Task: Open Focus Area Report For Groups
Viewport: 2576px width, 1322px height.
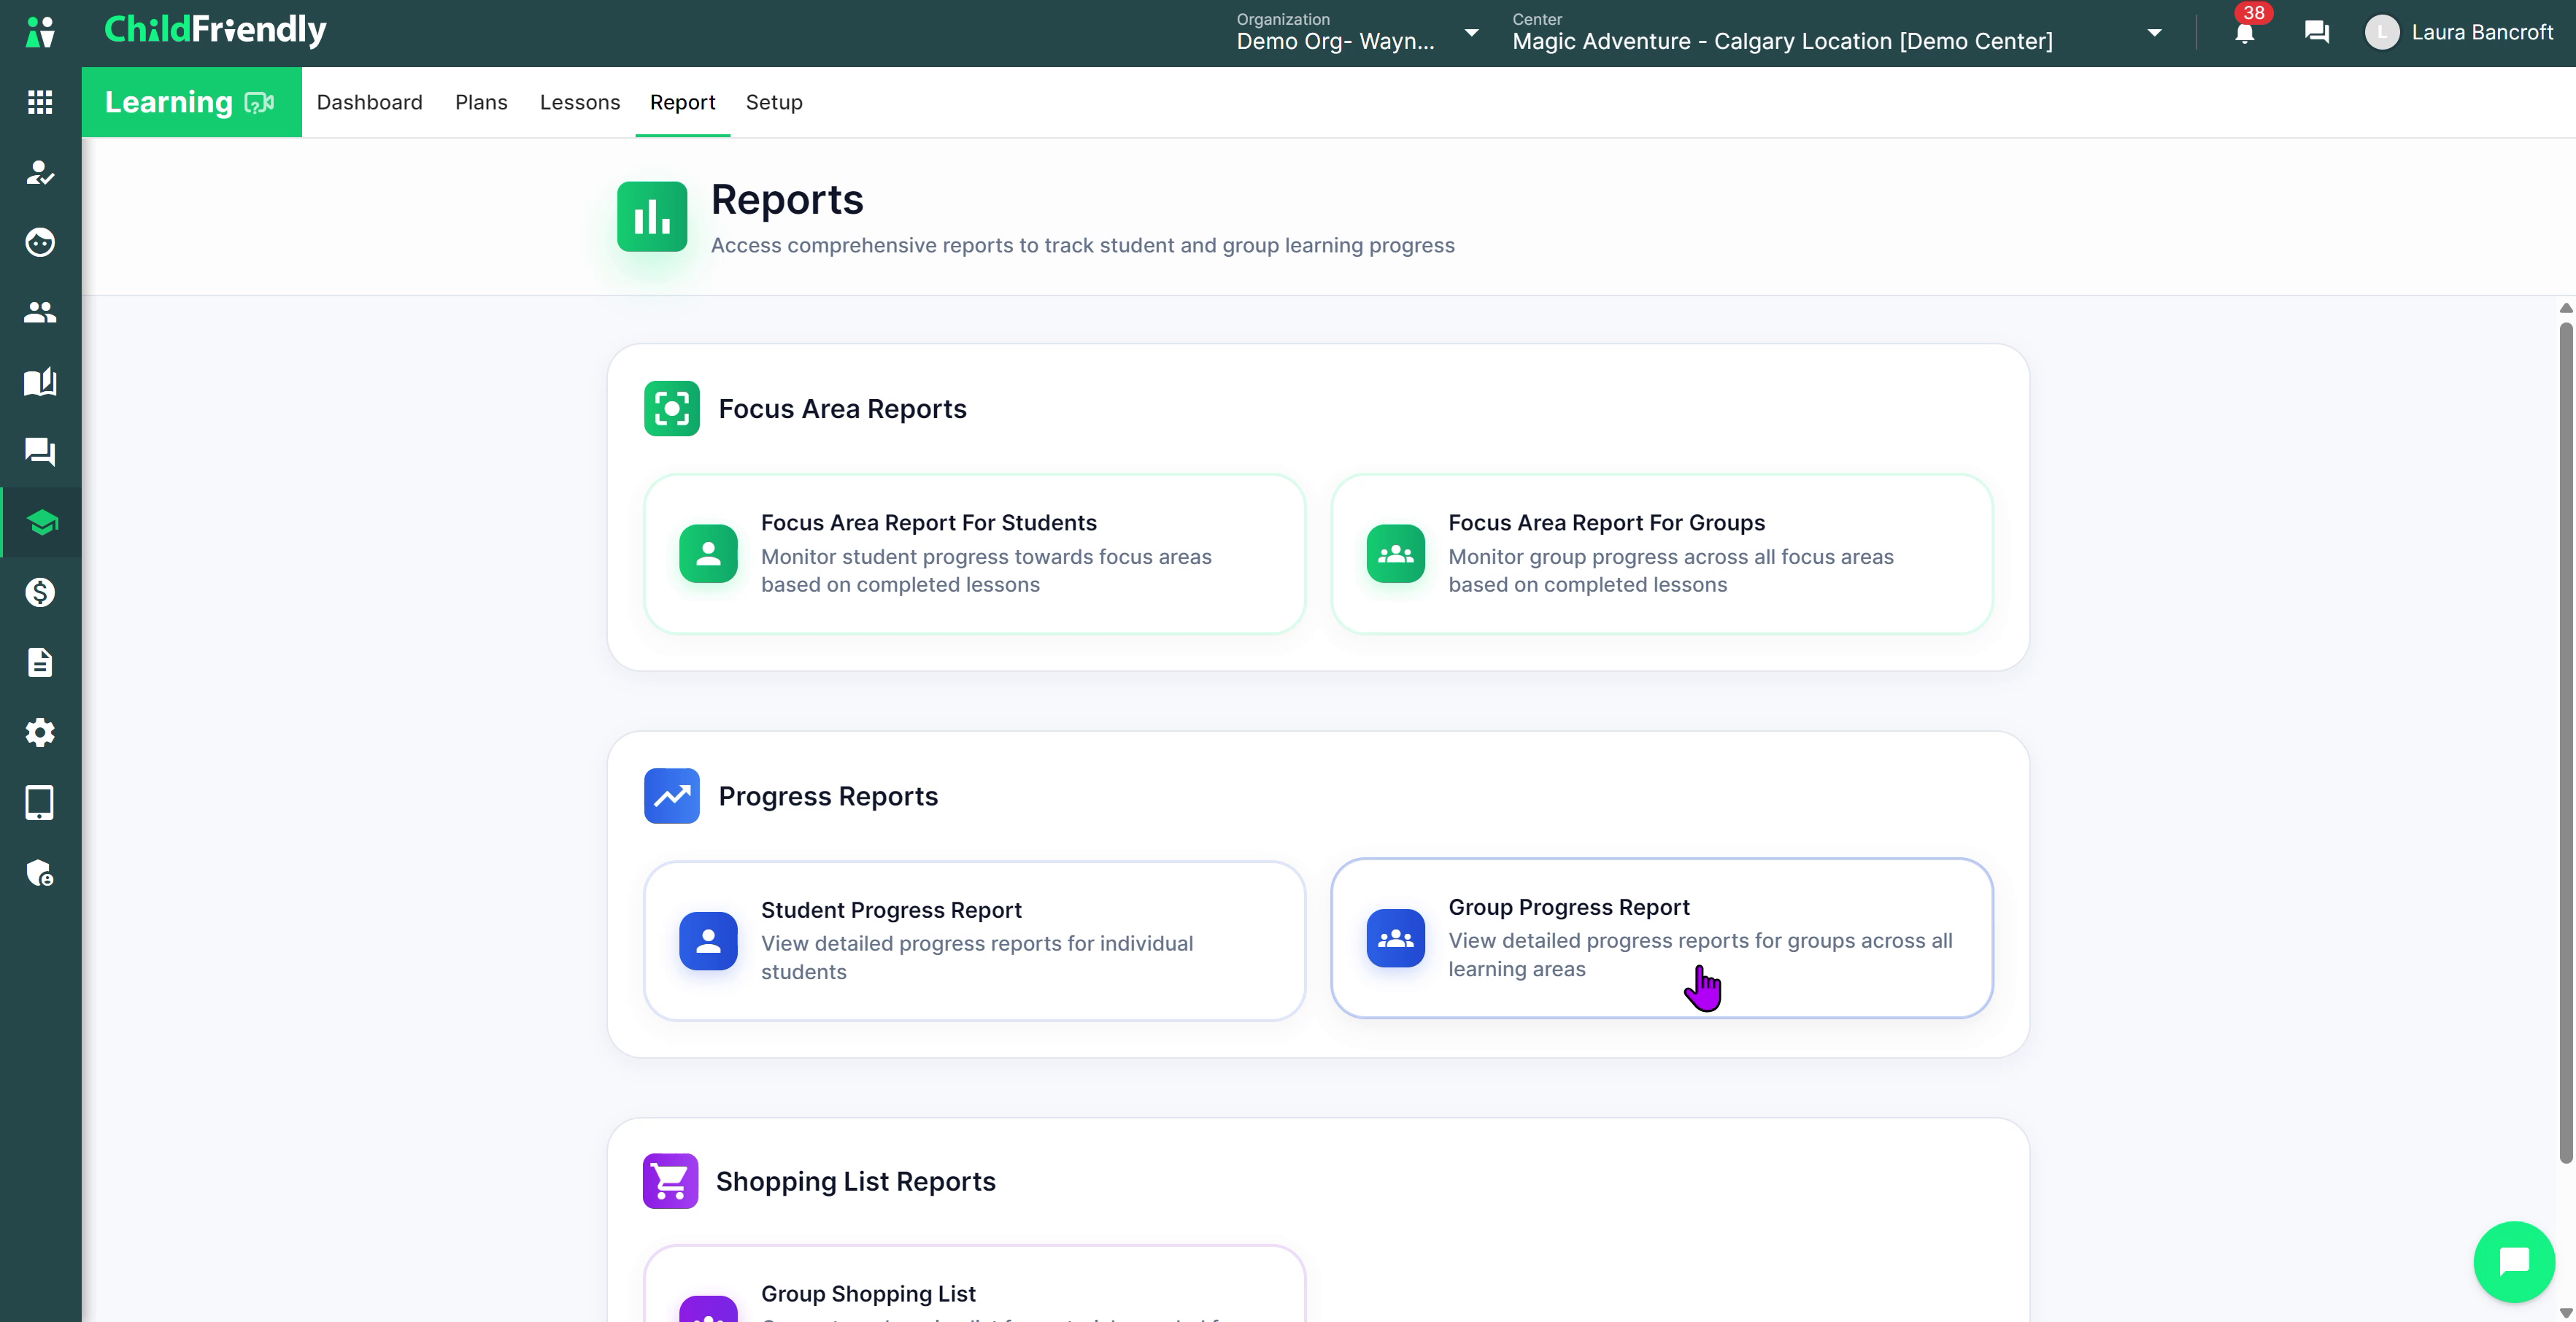Action: tap(1662, 553)
